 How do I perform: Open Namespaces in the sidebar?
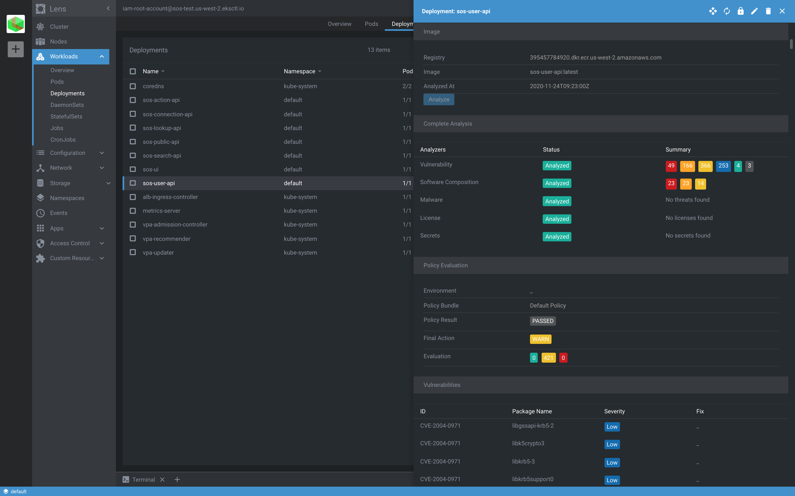67,198
